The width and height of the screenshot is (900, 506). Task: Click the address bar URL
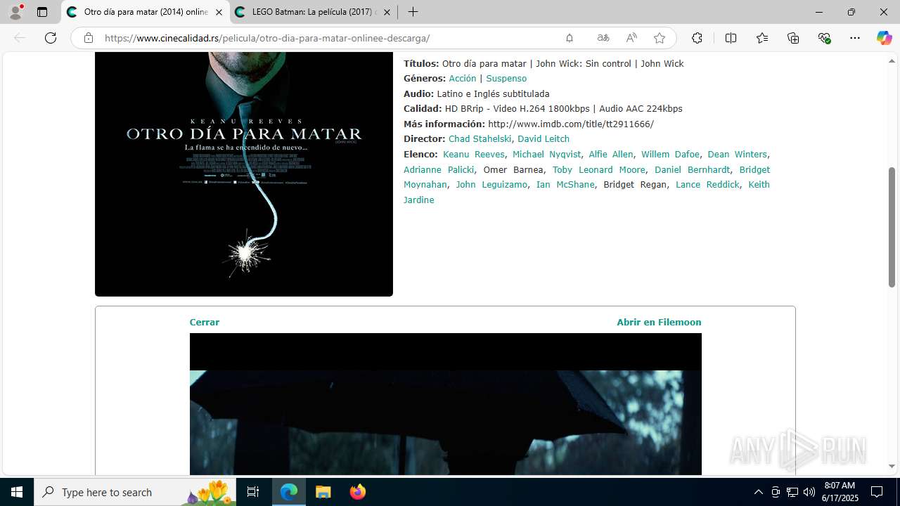(267, 38)
